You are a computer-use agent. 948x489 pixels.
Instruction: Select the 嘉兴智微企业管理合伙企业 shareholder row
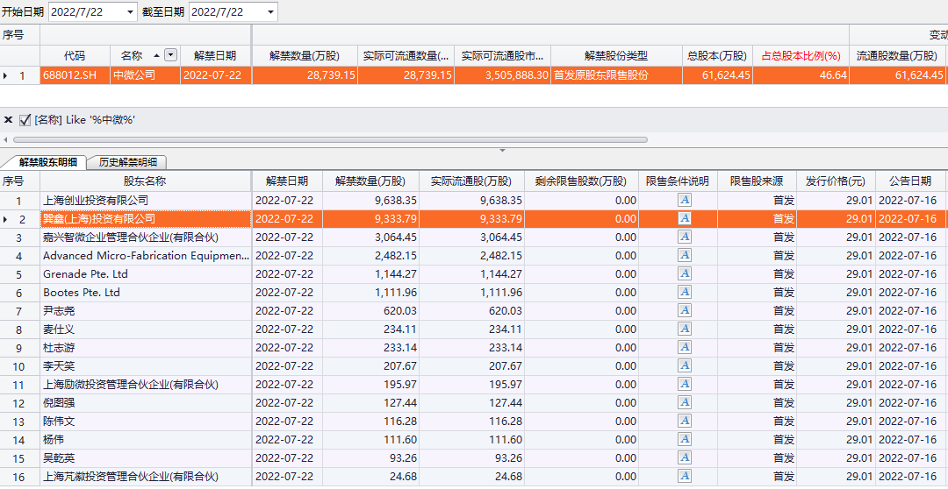click(130, 237)
